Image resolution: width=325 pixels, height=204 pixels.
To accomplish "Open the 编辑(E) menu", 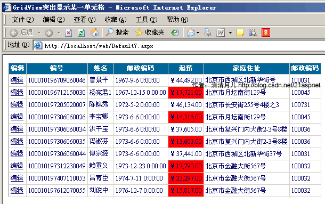I will point(54,20).
